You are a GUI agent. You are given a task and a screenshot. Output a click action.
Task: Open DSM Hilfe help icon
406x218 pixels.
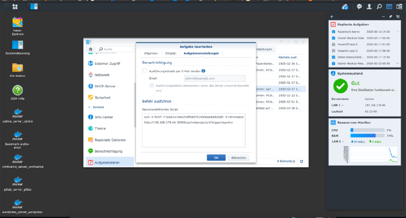click(17, 93)
